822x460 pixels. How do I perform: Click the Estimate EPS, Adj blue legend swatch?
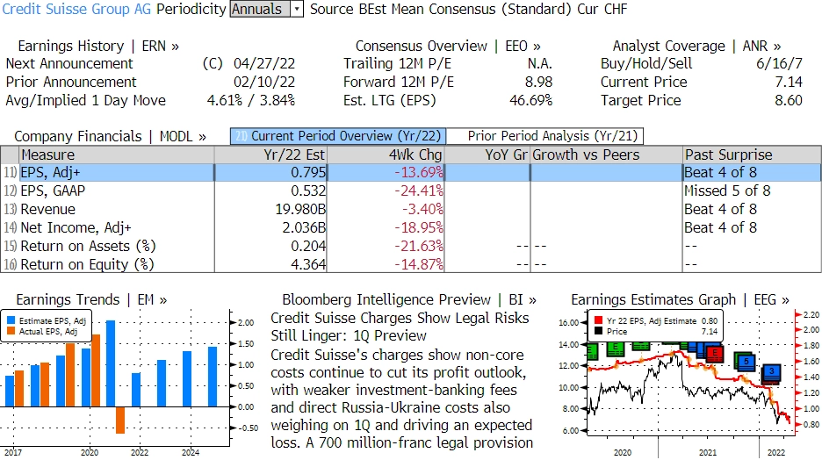point(11,320)
